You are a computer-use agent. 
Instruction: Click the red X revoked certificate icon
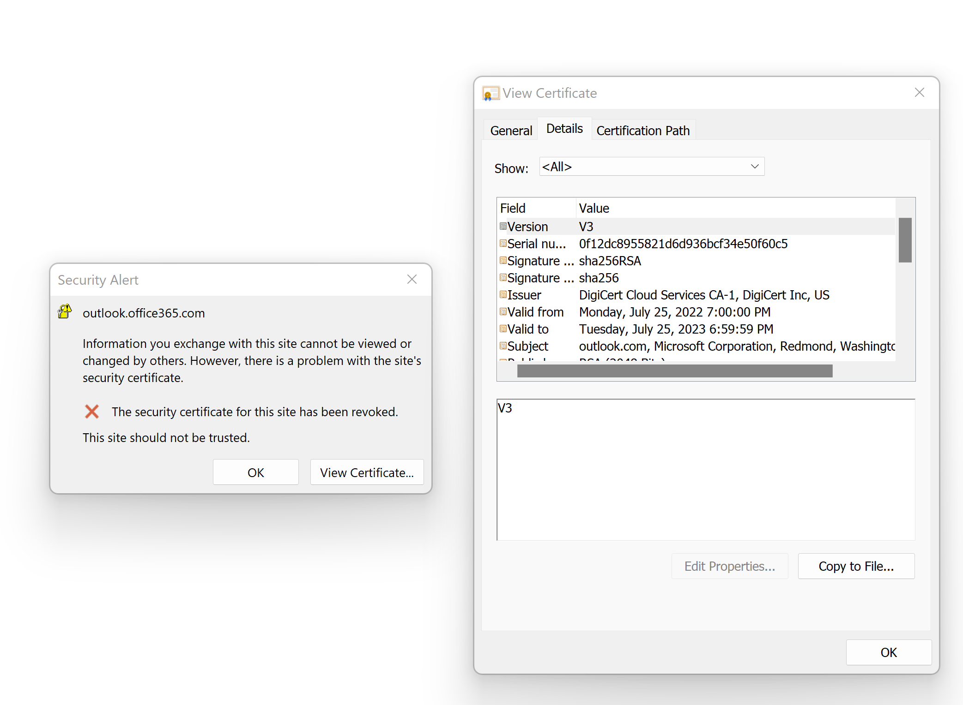92,411
